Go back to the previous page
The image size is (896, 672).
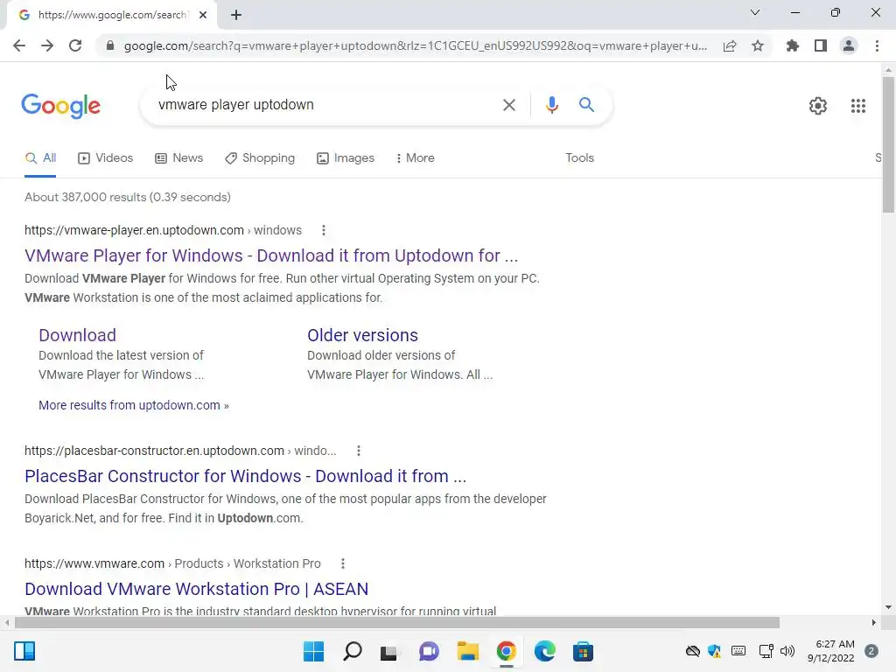click(x=19, y=45)
